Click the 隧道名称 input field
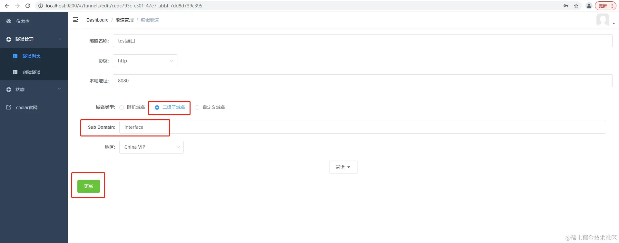 362,41
